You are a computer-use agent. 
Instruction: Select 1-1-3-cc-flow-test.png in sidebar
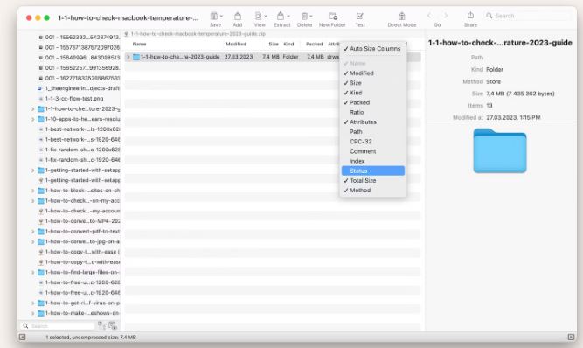point(74,99)
